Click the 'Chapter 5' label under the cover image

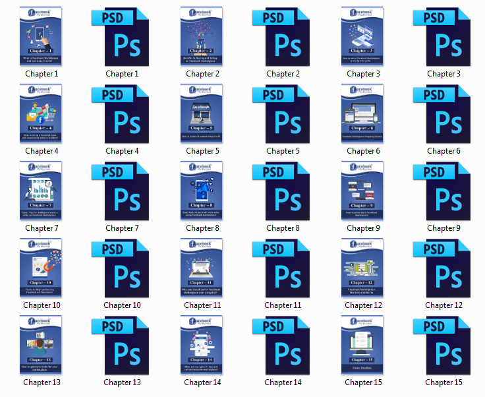point(202,151)
